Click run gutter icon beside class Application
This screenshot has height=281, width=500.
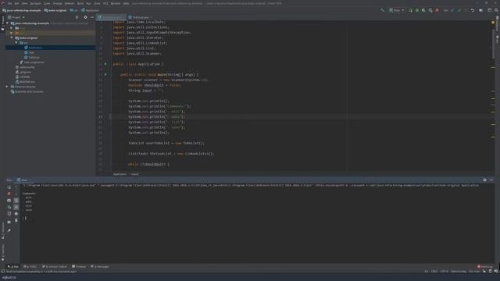tap(105, 64)
